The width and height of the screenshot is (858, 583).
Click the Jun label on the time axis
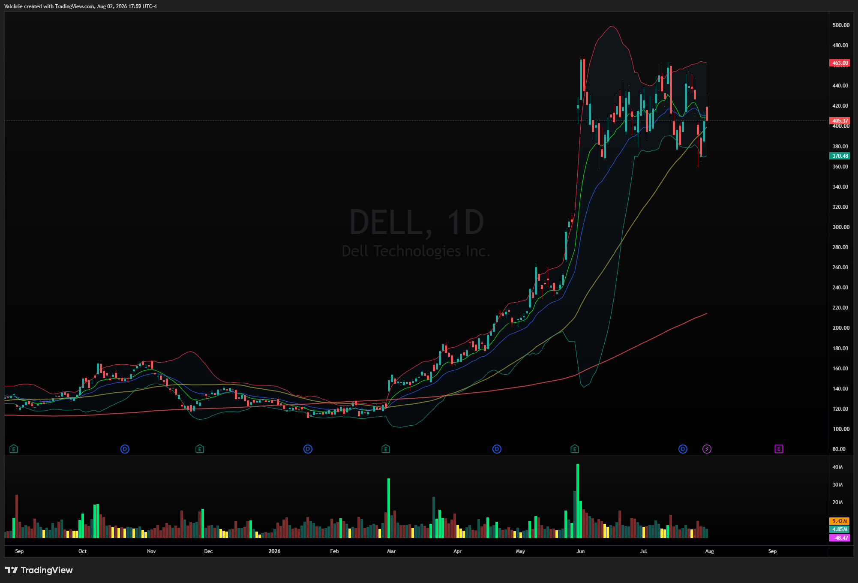(580, 551)
